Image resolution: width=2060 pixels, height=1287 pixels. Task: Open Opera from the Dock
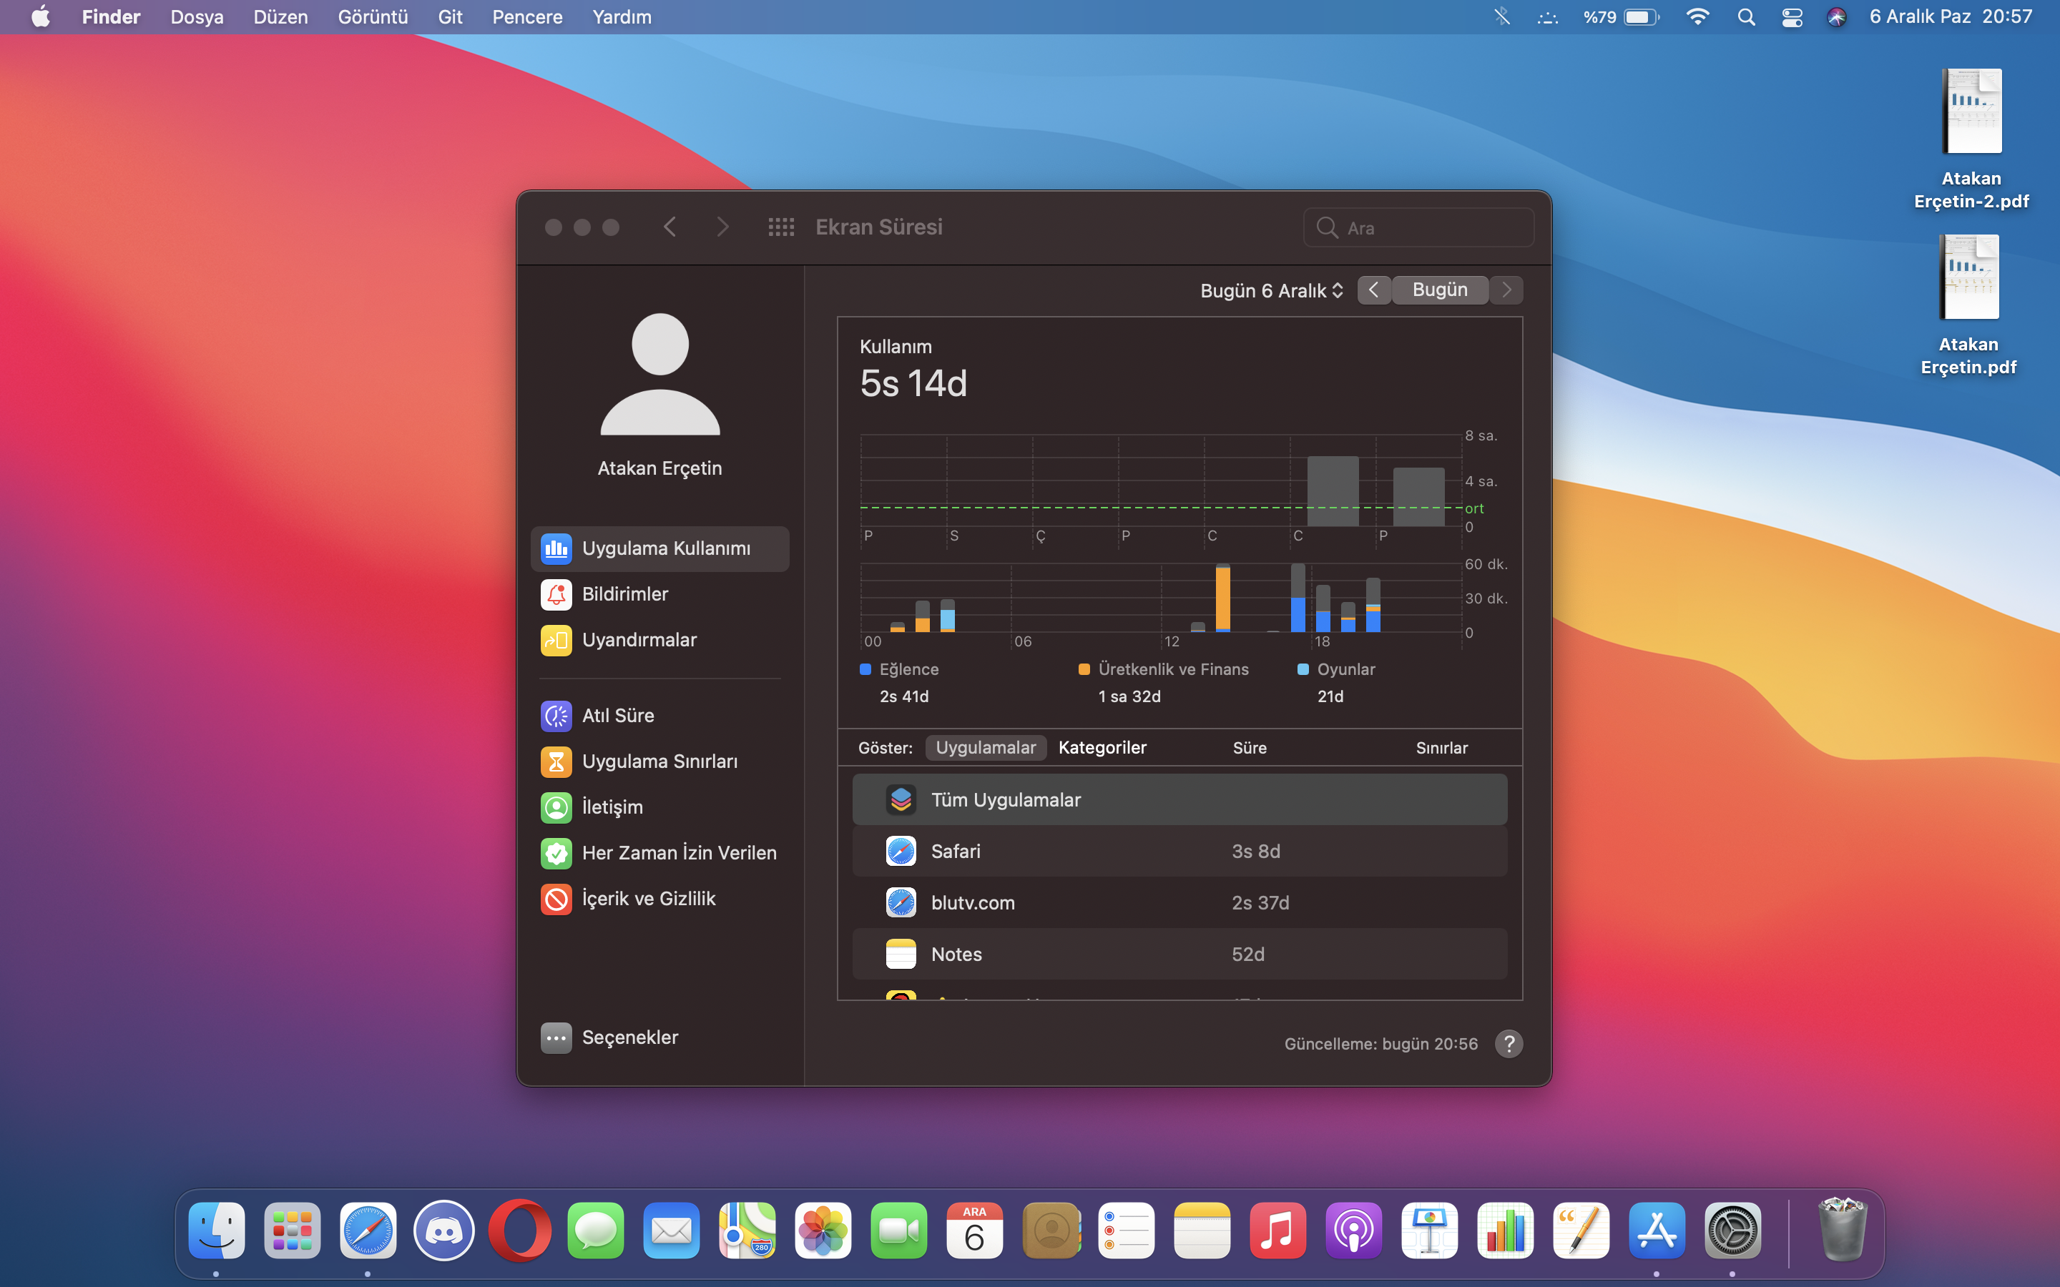(x=519, y=1230)
